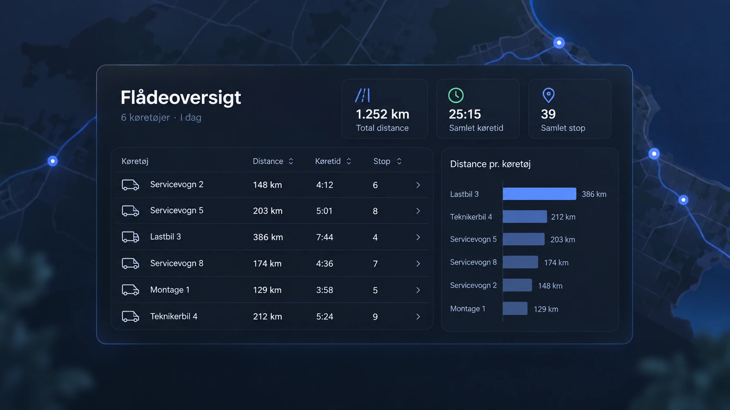Click the 148 km cell in the table
The height and width of the screenshot is (410, 730).
point(268,185)
